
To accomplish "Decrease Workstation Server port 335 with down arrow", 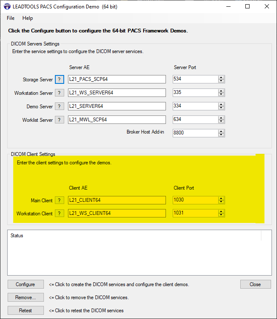I will coord(221,94).
